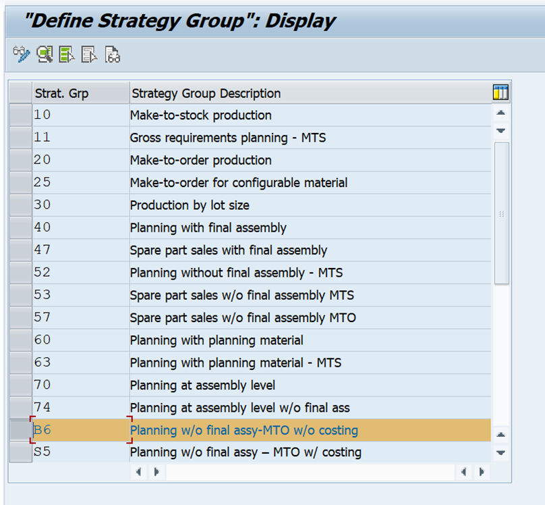Select row marker for strategy group 40
Screen dimensions: 545x505
[x=20, y=228]
